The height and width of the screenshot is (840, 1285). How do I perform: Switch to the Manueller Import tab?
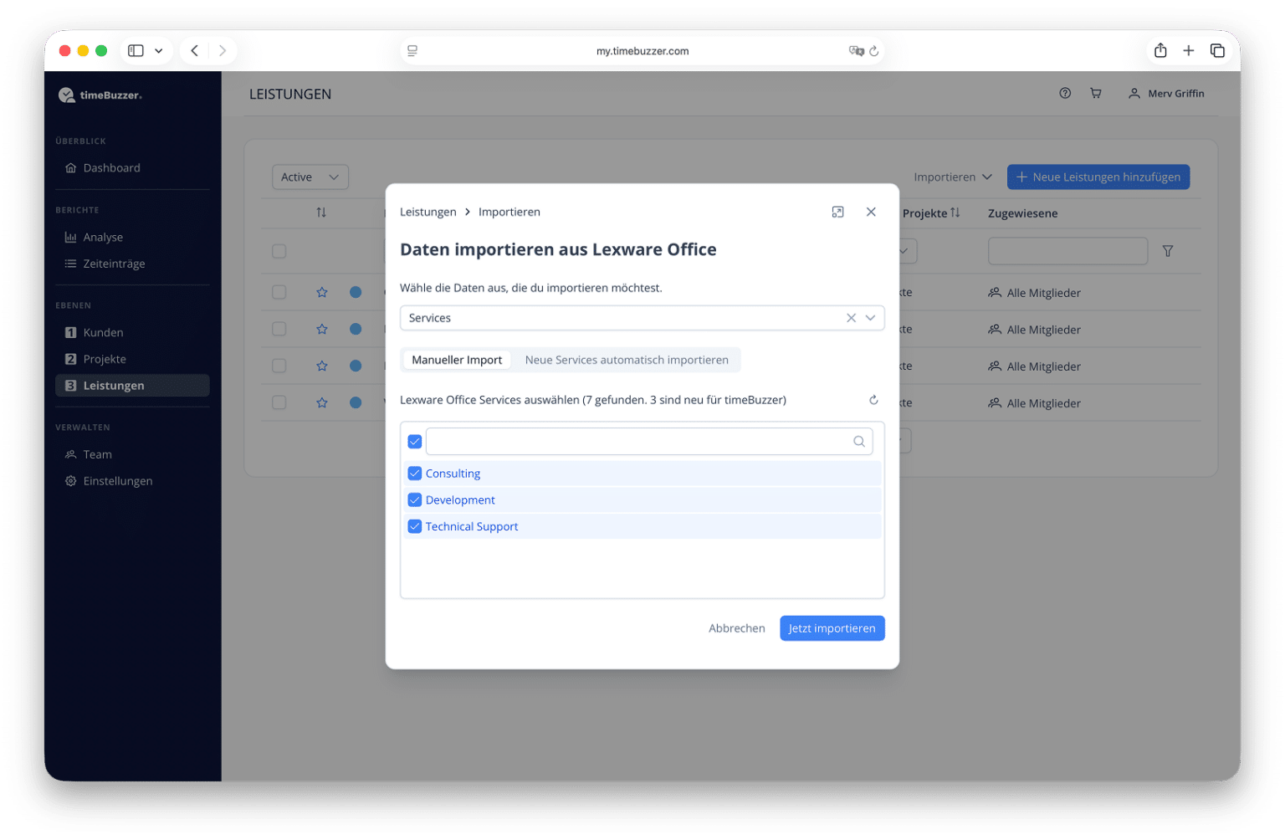tap(457, 361)
